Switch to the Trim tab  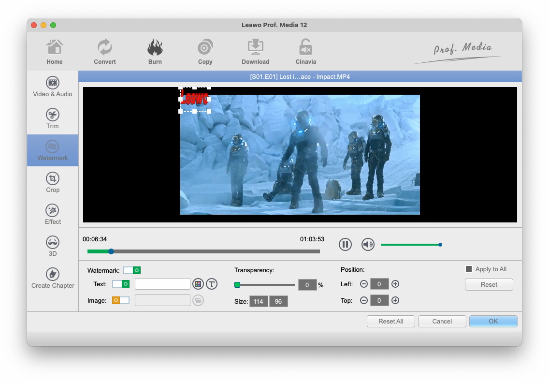pyautogui.click(x=53, y=118)
